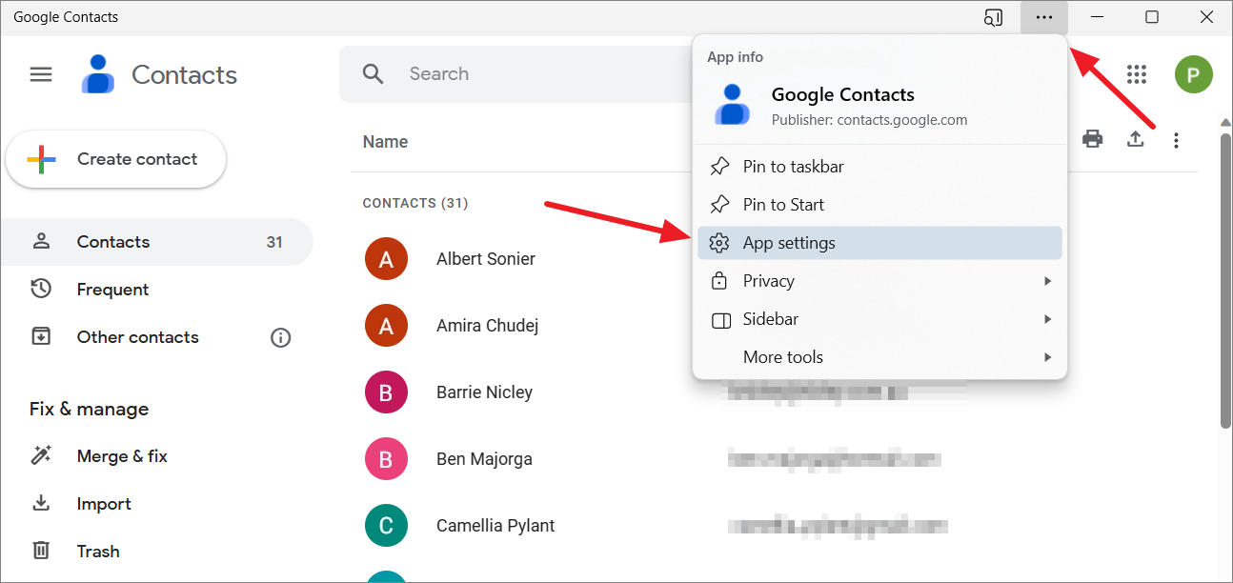Open the Sidebar menu item
Image resolution: width=1233 pixels, height=583 pixels.
pyautogui.click(x=879, y=319)
